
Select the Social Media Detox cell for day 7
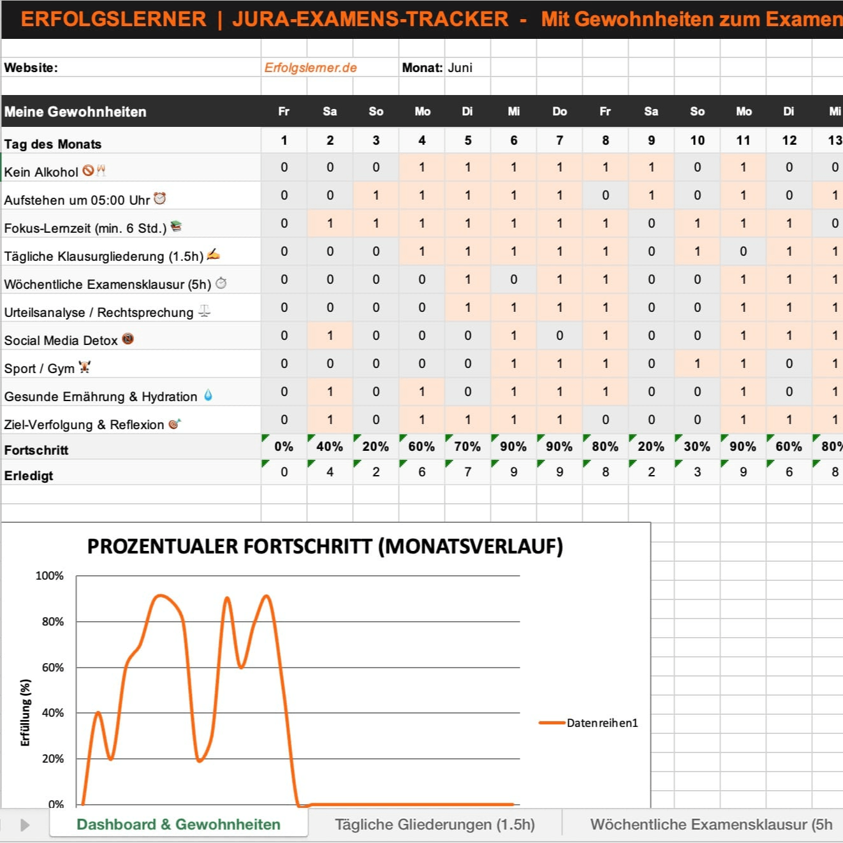[560, 335]
